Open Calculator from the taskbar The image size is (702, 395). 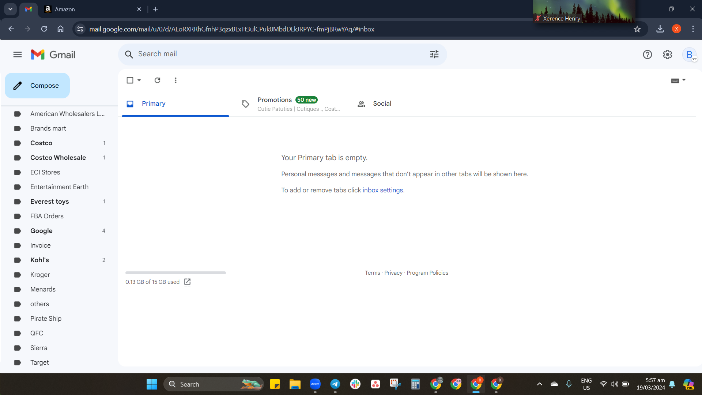pyautogui.click(x=415, y=384)
